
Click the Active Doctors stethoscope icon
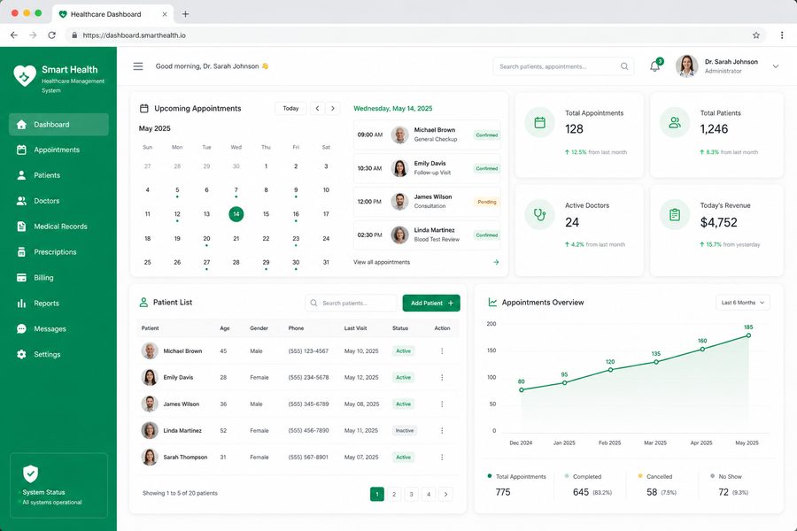540,215
